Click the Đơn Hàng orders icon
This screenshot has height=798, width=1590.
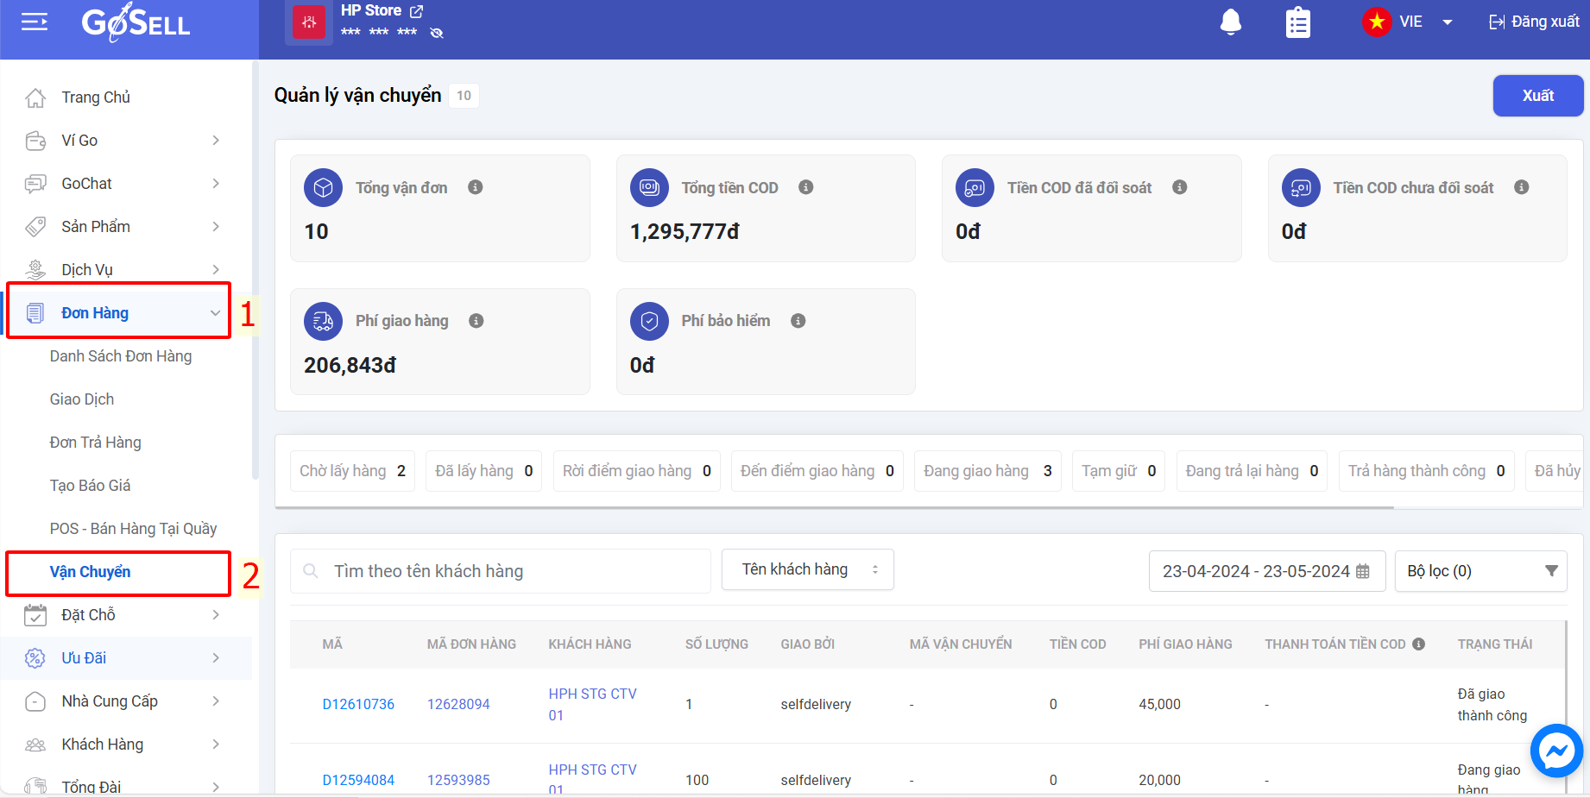tap(35, 313)
